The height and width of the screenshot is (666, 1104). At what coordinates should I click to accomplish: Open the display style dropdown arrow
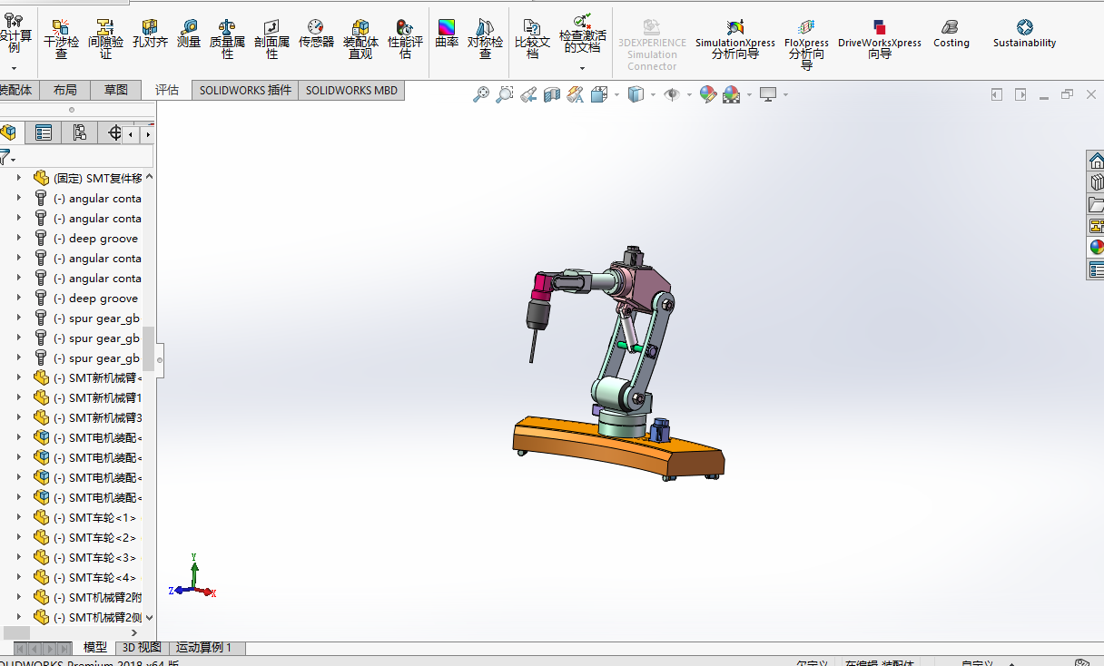654,94
